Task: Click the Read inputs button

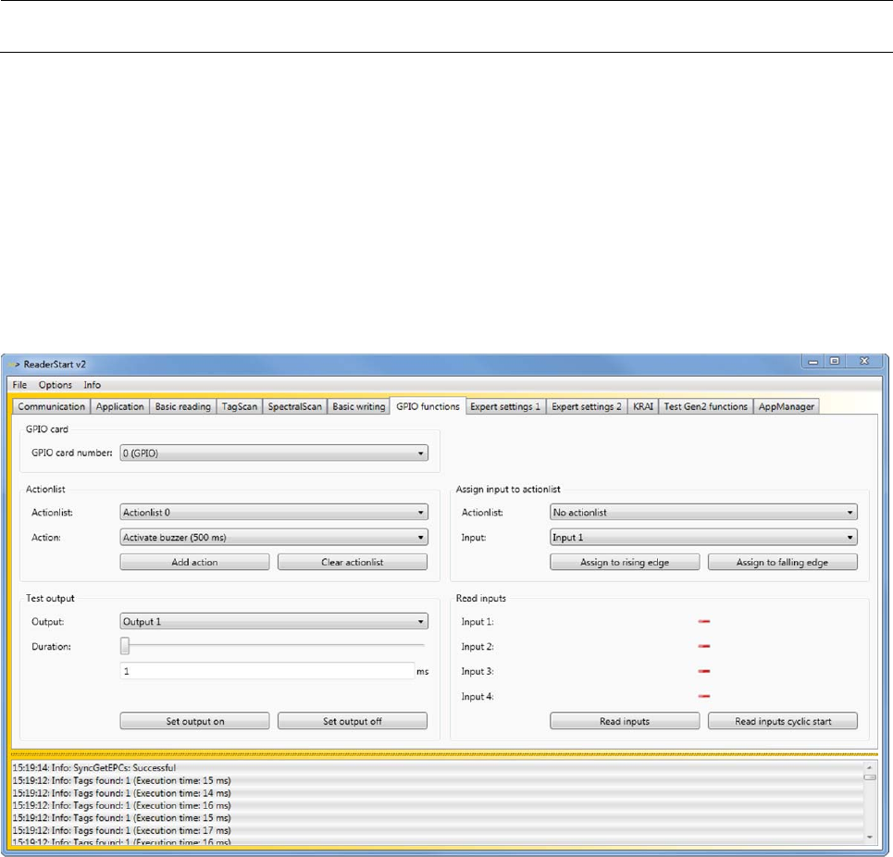Action: click(625, 721)
